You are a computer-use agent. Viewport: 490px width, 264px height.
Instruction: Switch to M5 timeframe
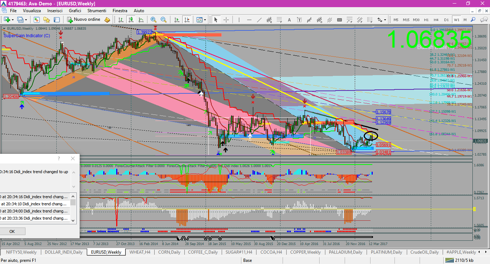point(396,20)
